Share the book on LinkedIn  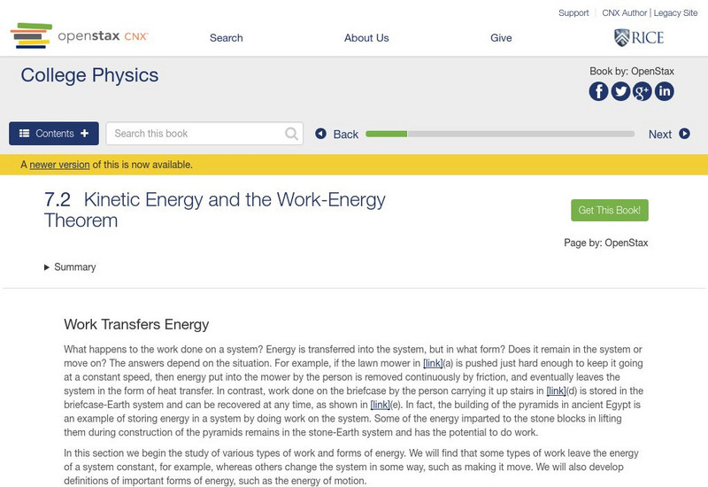[x=664, y=91]
